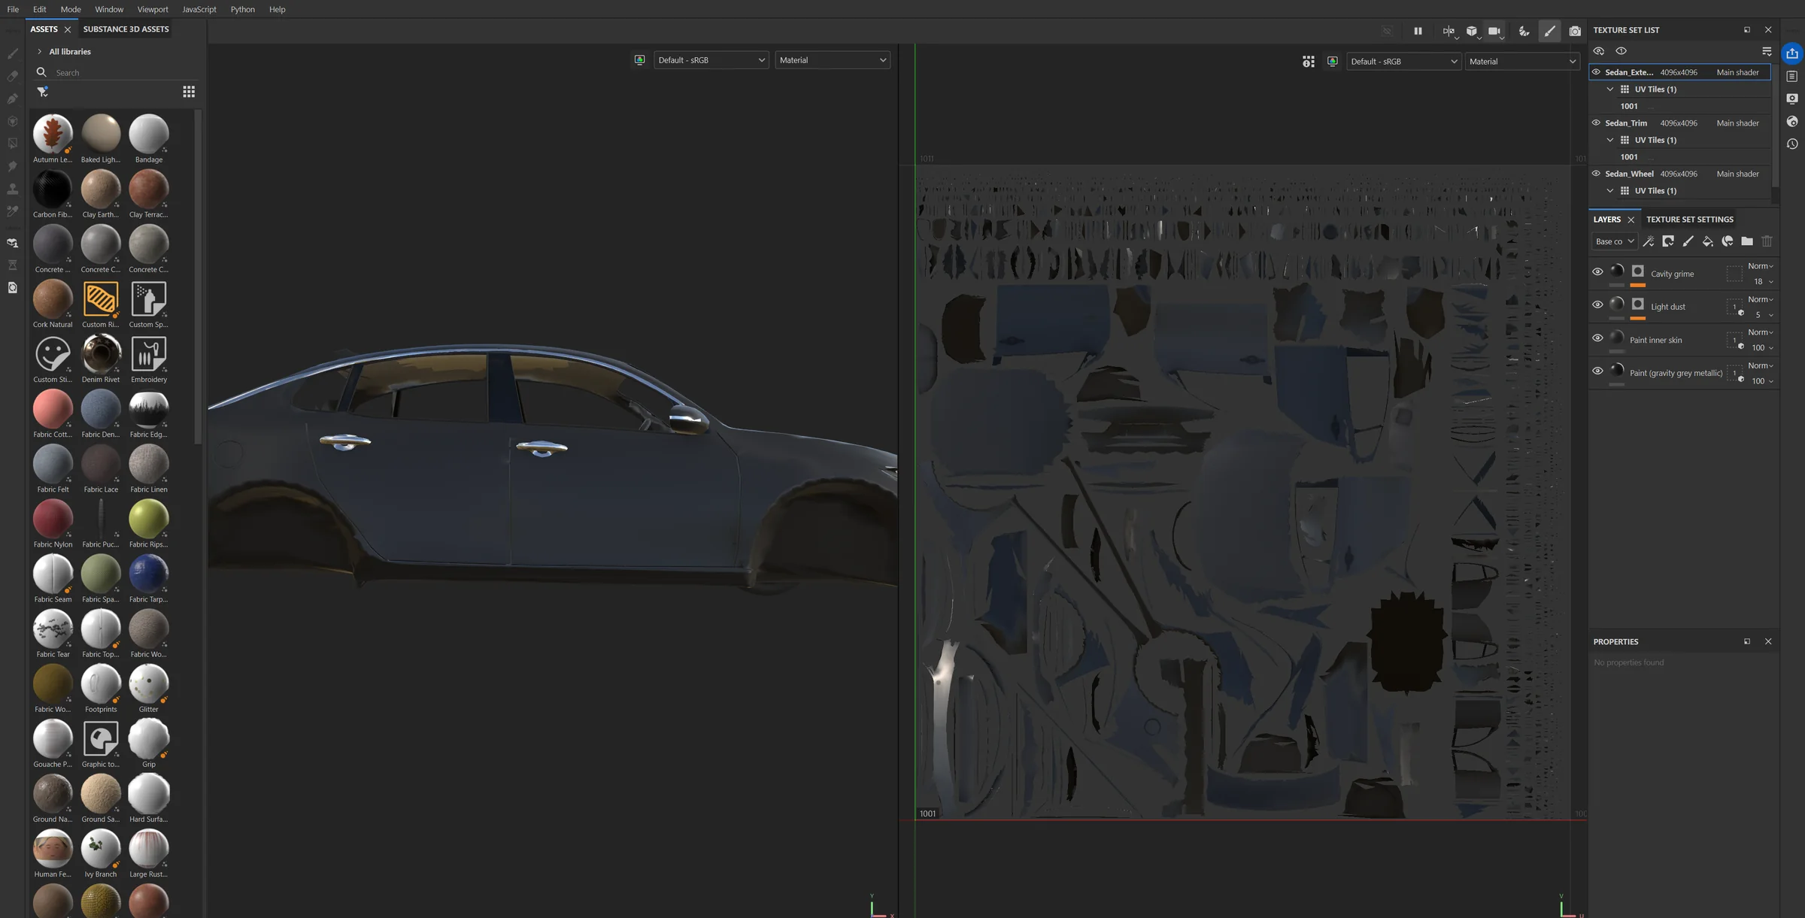Open the Base color channel dropdown
Viewport: 1805px width, 918px height.
1614,241
